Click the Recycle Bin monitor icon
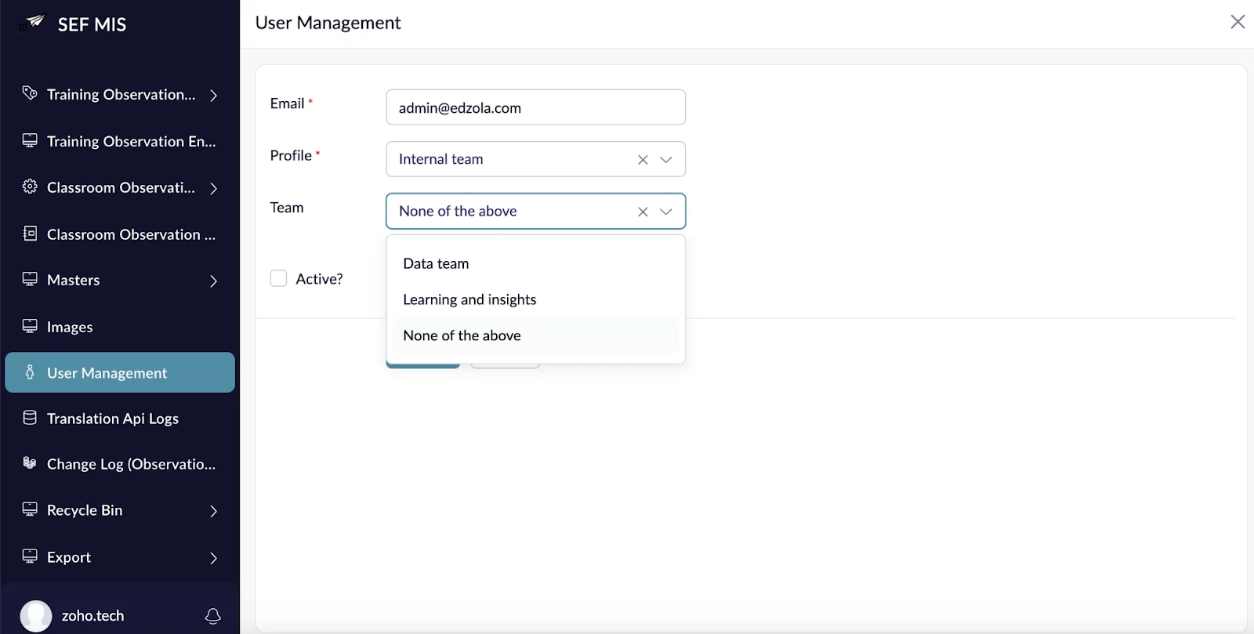The image size is (1254, 634). click(x=30, y=509)
